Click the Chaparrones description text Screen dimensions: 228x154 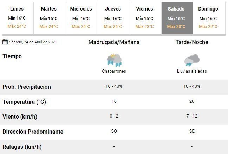(114, 71)
